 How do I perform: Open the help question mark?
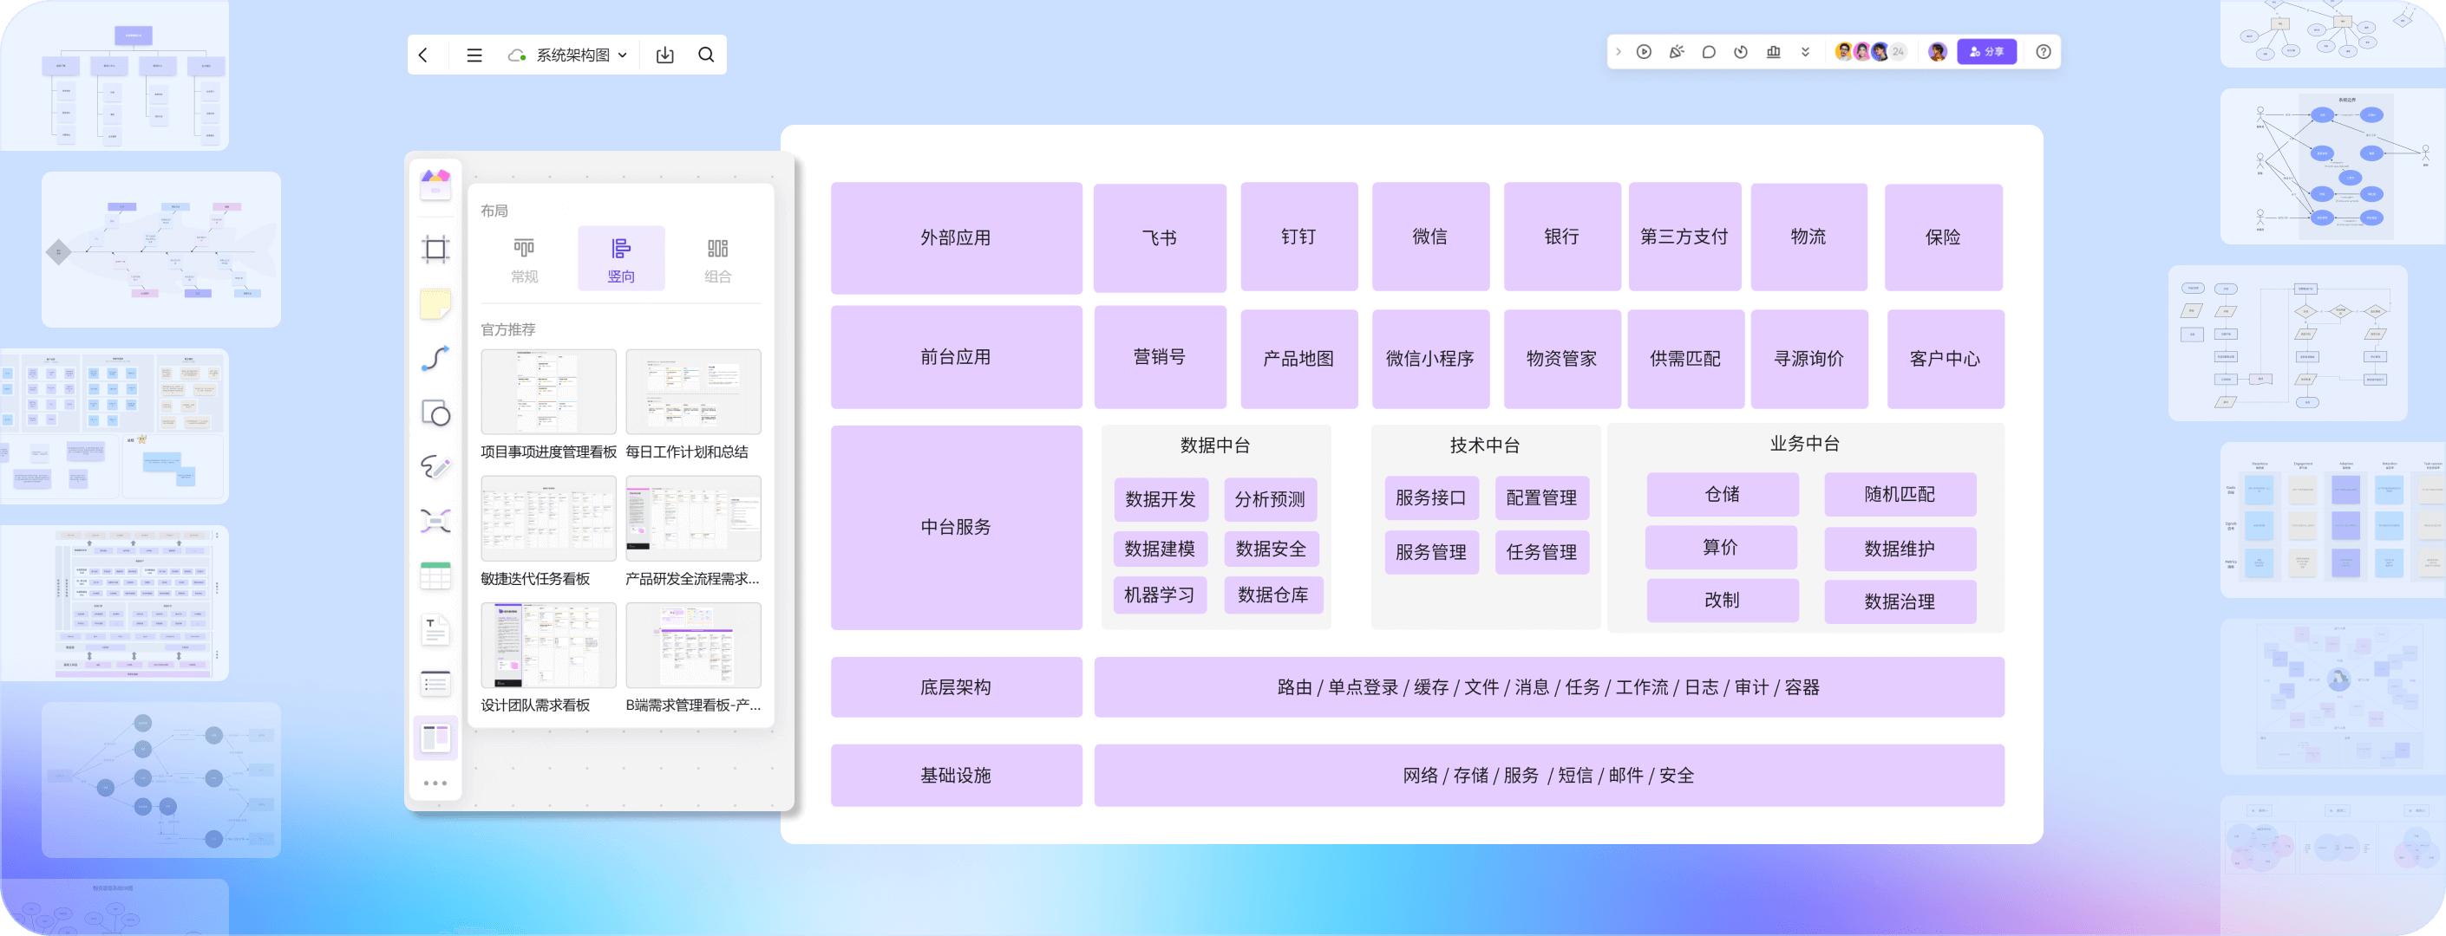coord(2044,52)
